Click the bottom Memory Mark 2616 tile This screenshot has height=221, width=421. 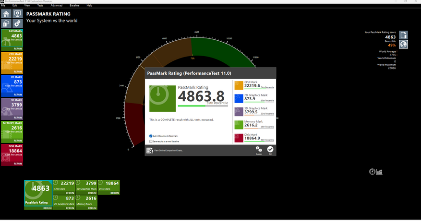tap(86, 200)
